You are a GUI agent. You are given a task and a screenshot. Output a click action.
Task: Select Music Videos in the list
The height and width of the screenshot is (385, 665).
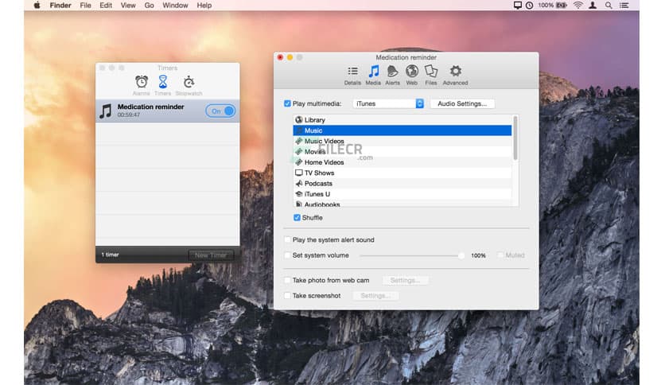(402, 142)
